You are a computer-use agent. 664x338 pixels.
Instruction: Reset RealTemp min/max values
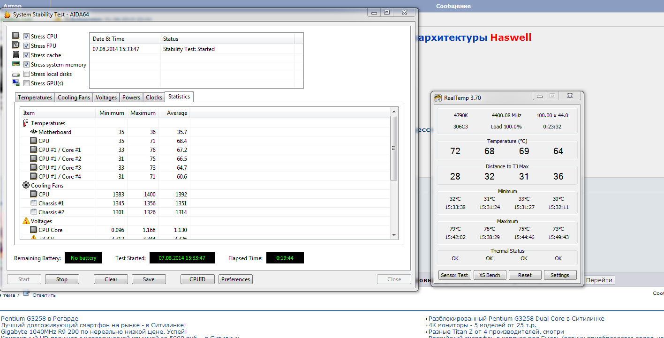coord(525,275)
